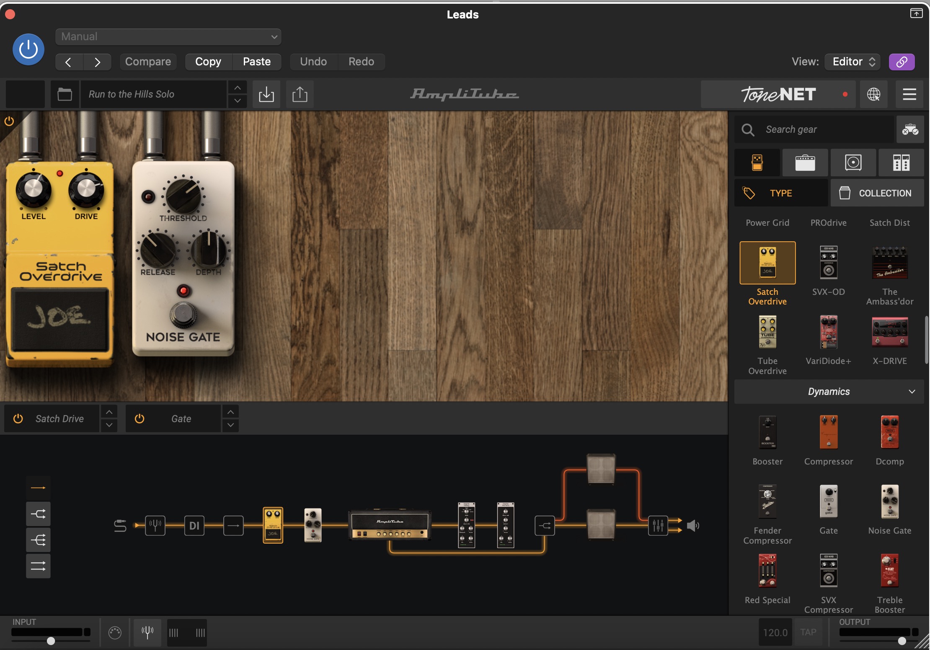
Task: Click the export preset share icon
Action: click(x=300, y=94)
